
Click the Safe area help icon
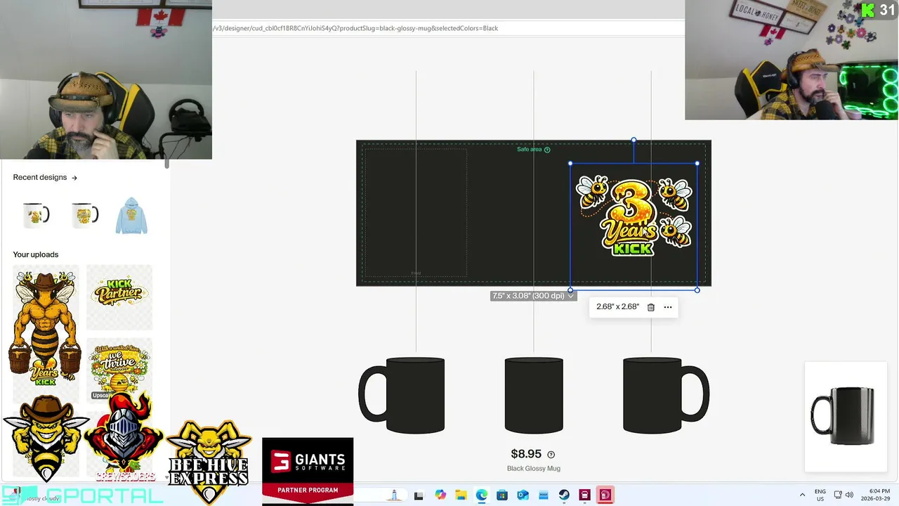[x=547, y=150]
